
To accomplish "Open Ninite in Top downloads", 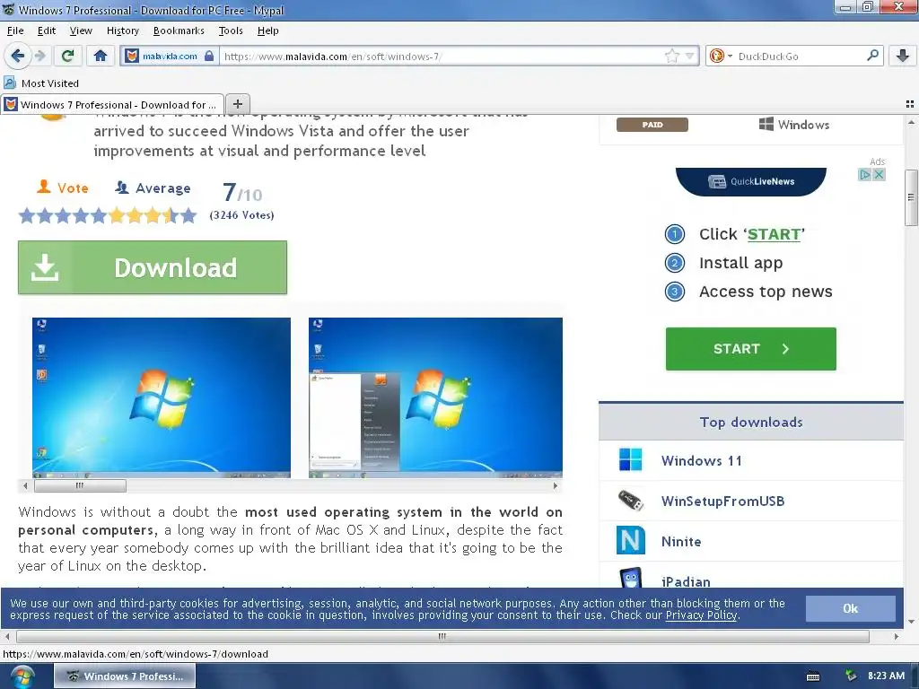I will point(681,541).
